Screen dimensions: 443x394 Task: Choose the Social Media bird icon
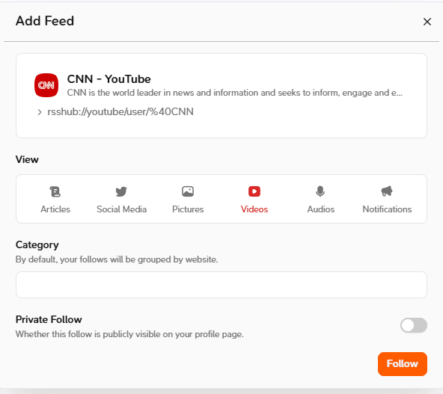(121, 191)
